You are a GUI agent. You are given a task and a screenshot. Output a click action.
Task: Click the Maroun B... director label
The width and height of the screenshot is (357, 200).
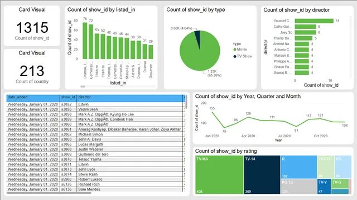[283, 56]
